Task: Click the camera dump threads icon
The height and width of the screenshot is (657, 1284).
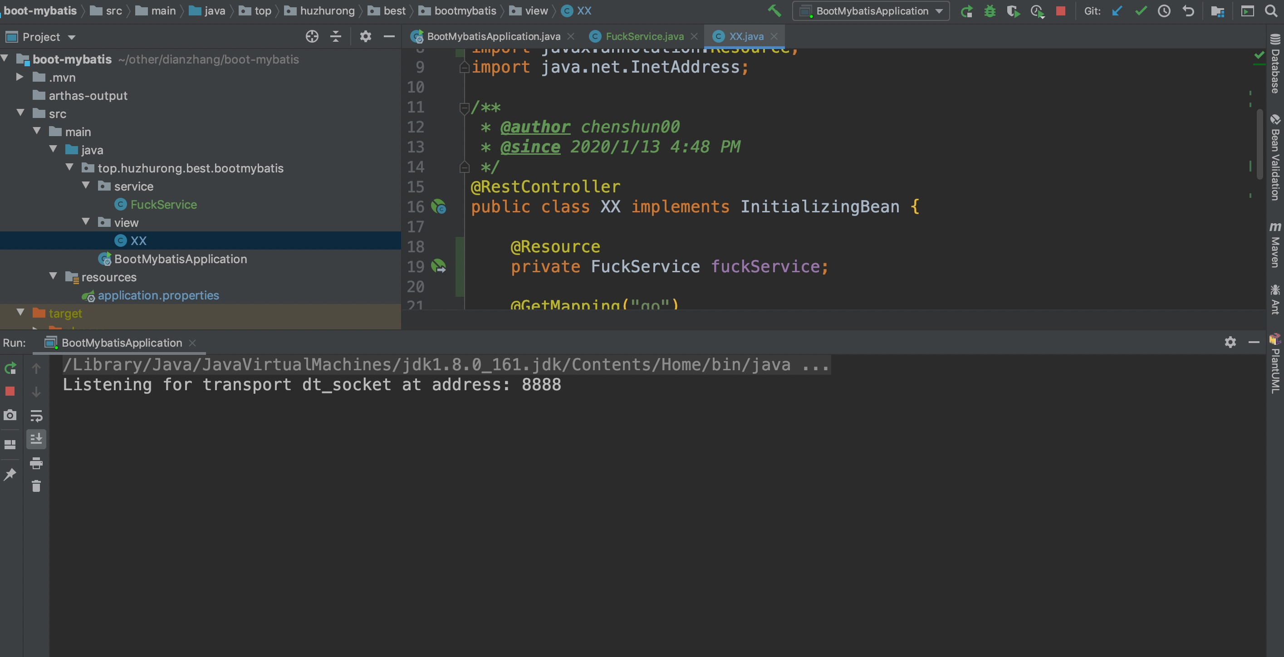Action: (10, 415)
